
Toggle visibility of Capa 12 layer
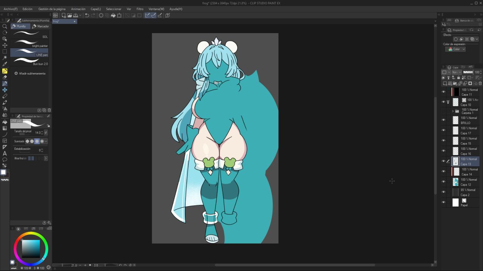point(443,182)
